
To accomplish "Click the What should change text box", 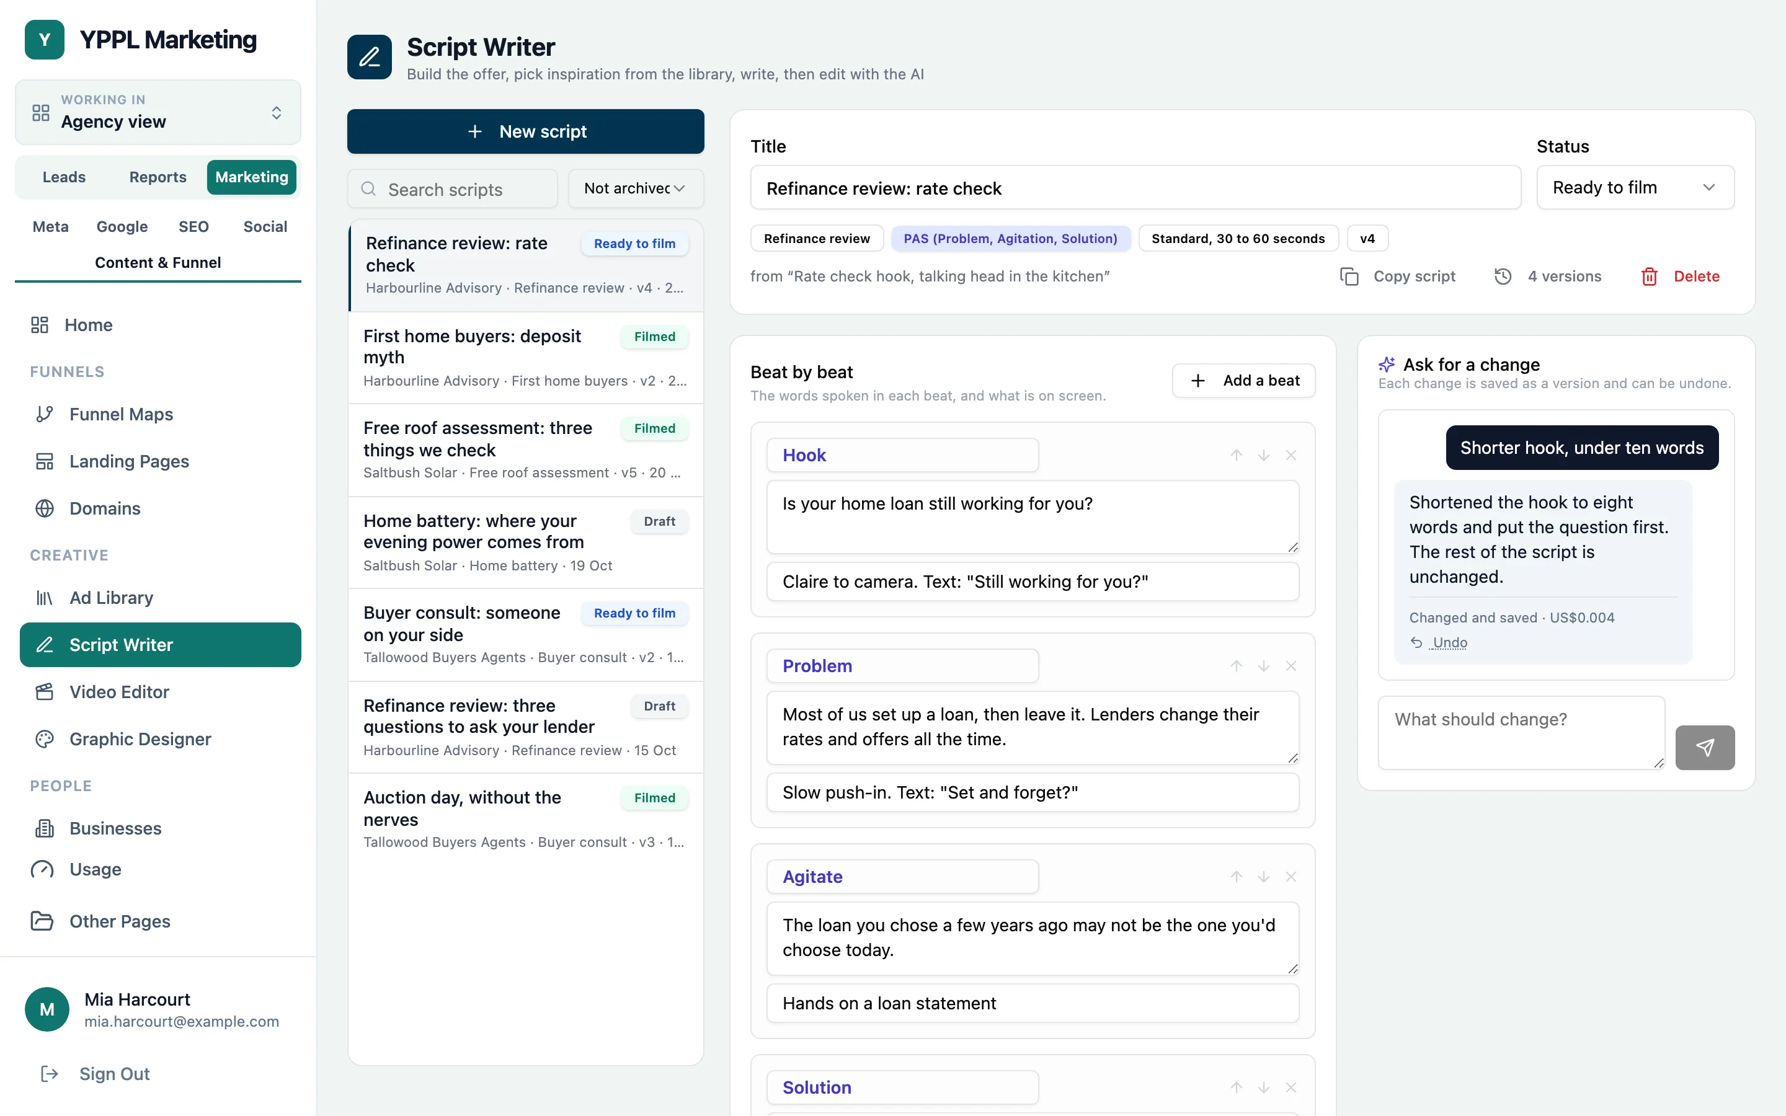I will (x=1521, y=732).
